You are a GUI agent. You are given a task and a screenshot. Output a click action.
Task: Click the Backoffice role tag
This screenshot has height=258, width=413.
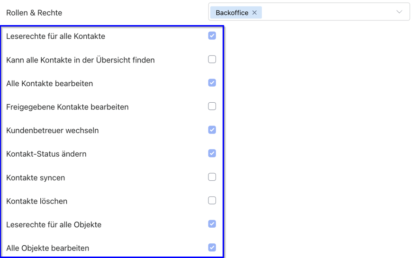coord(232,13)
